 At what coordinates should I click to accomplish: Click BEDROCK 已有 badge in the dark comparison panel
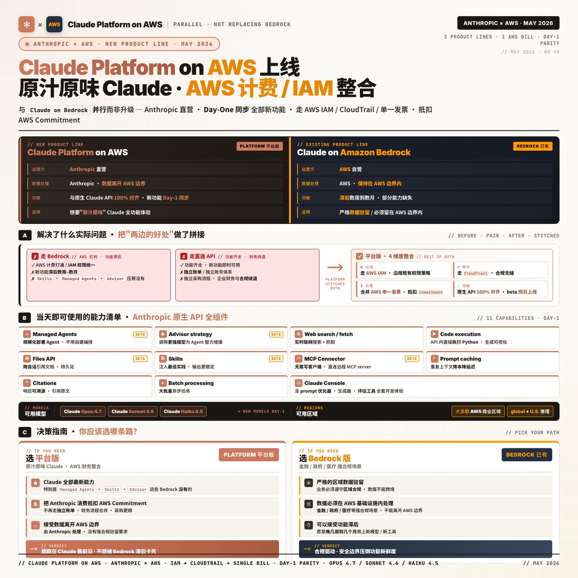pyautogui.click(x=532, y=146)
